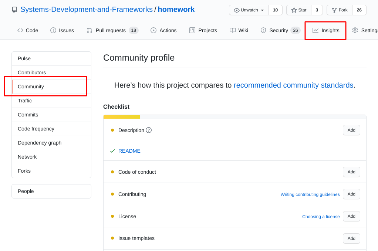
Task: Click the Pull requests branch icon
Action: 90,30
